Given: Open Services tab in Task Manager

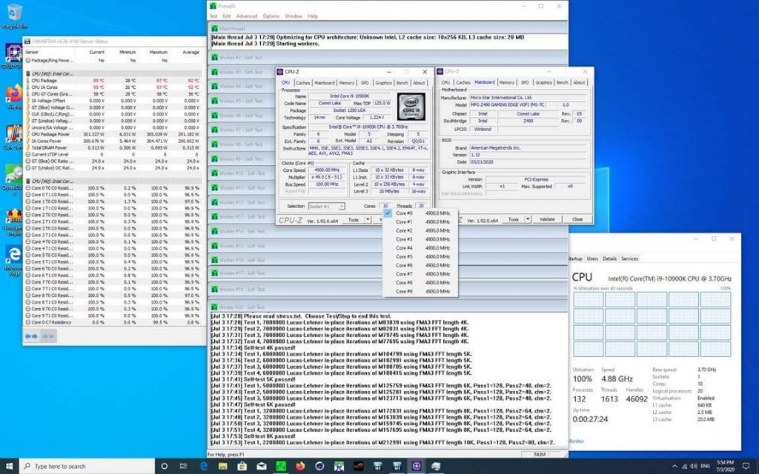Looking at the screenshot, I should tap(630, 258).
